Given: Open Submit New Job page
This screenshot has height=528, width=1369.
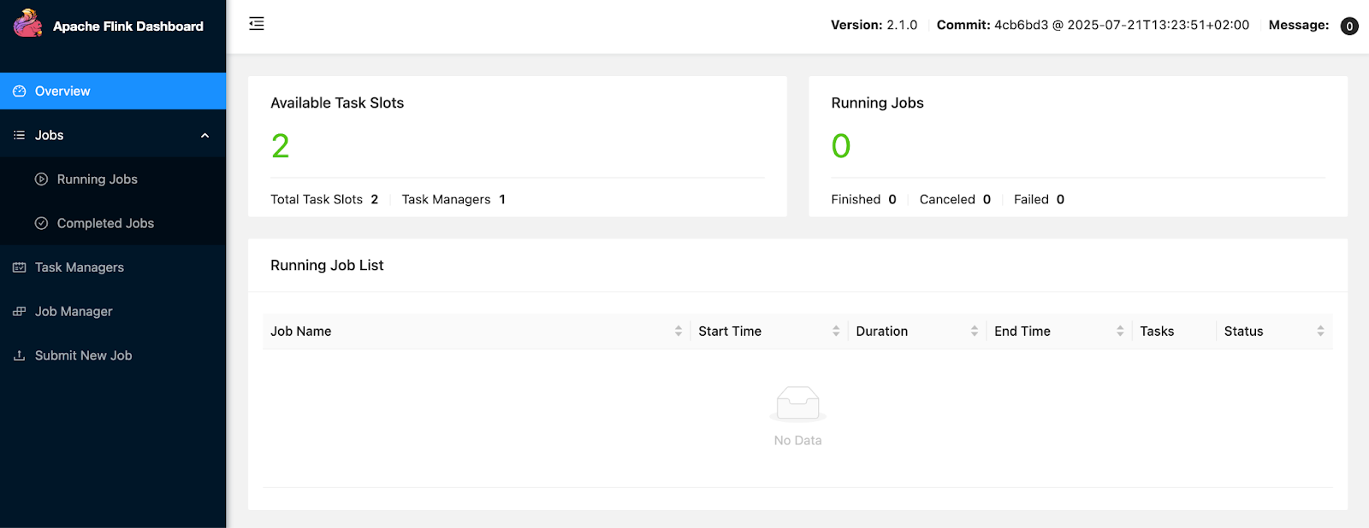Looking at the screenshot, I should [113, 355].
